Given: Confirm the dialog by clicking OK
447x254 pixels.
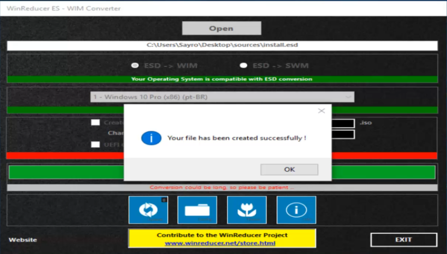Looking at the screenshot, I should pos(290,169).
